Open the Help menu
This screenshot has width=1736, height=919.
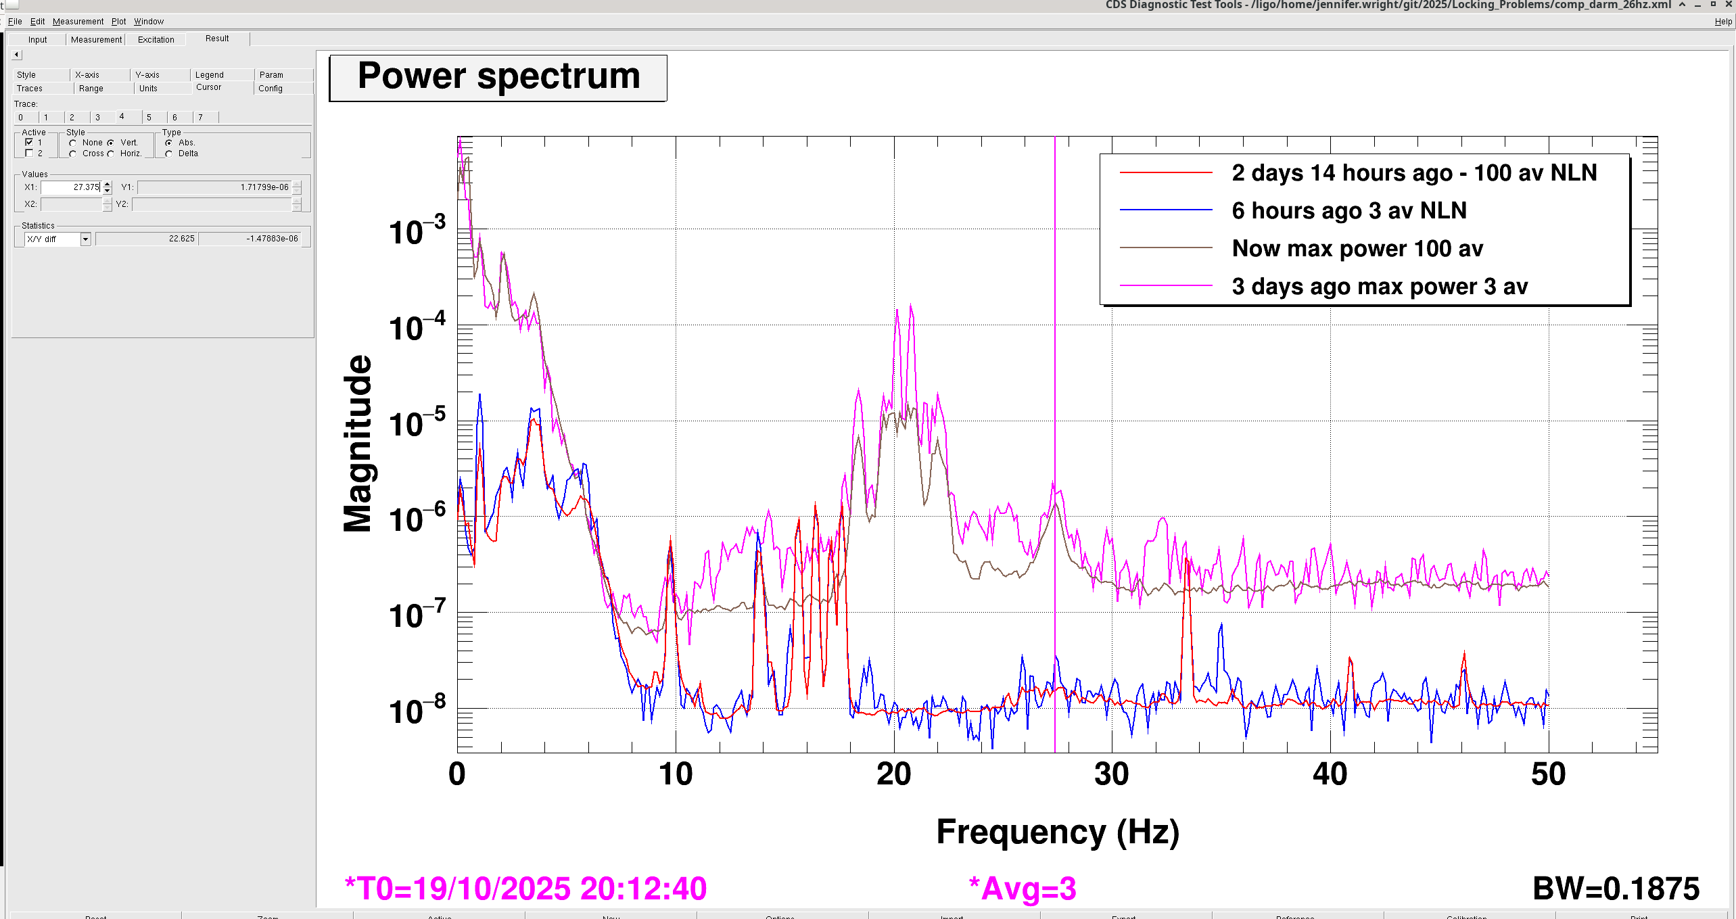(x=1722, y=22)
